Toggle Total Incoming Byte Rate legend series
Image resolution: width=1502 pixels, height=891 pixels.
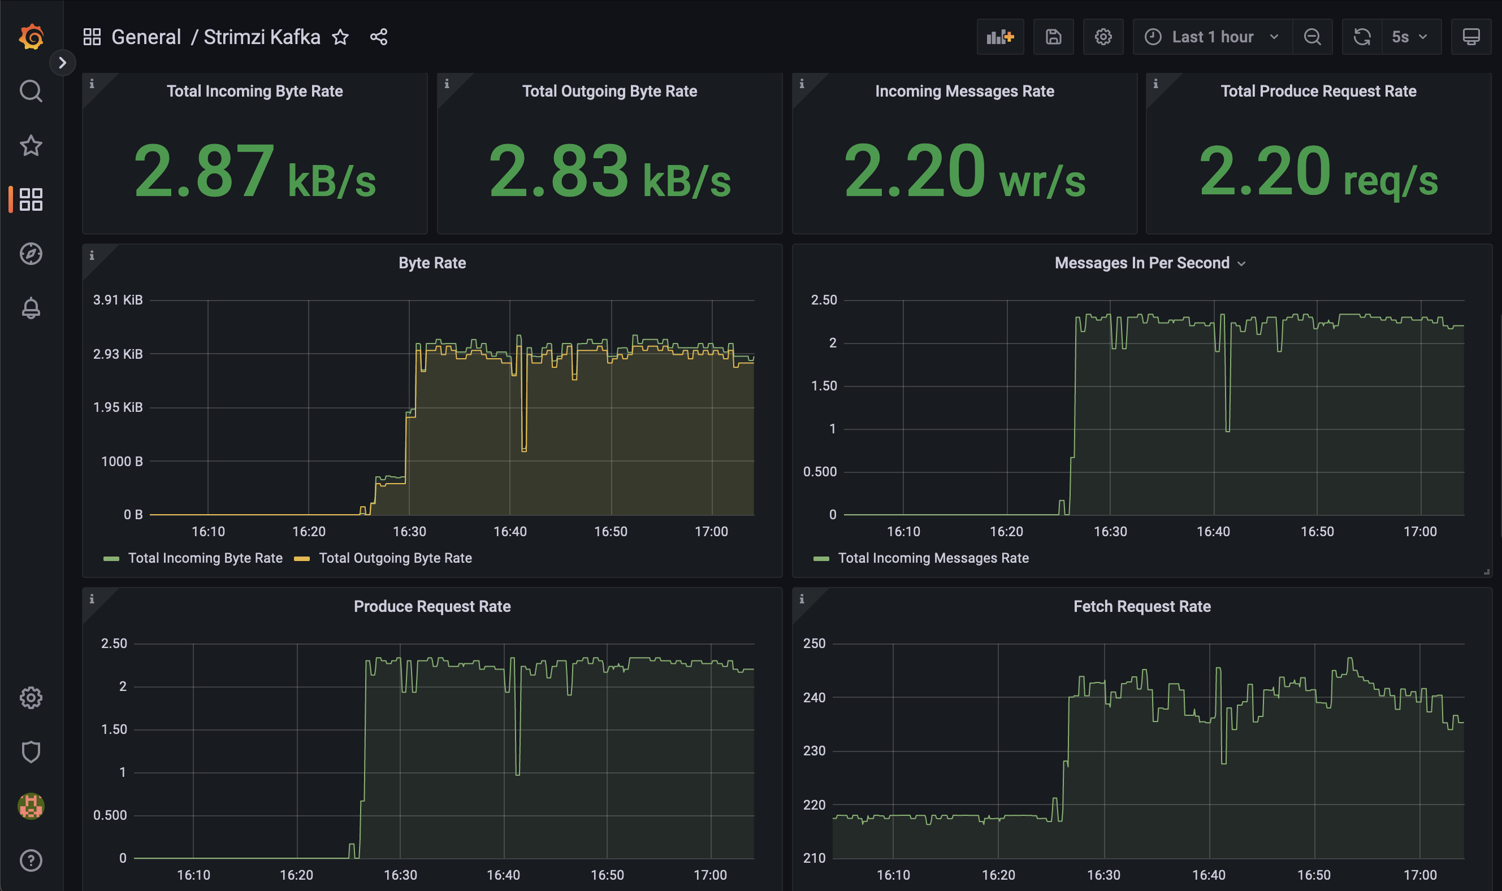[x=205, y=558]
